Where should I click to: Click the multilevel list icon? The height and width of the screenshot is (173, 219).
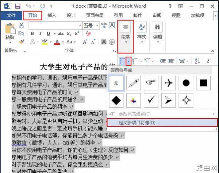coord(147,61)
